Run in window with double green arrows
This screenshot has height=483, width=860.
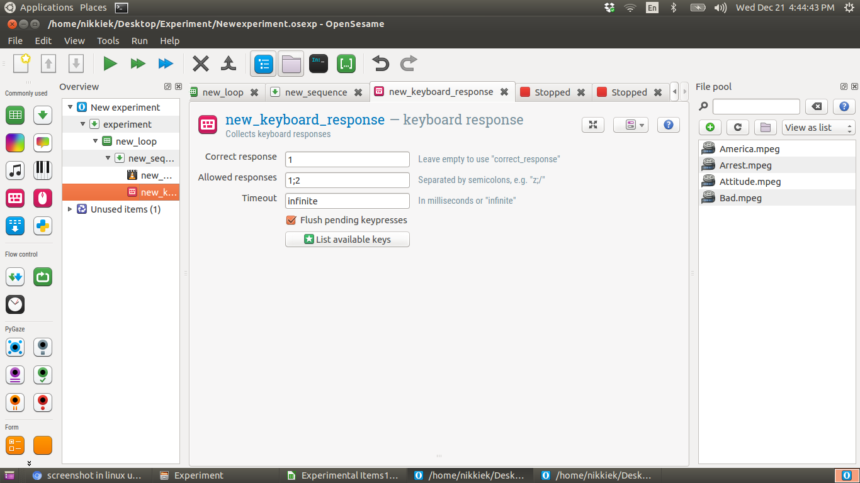(138, 63)
